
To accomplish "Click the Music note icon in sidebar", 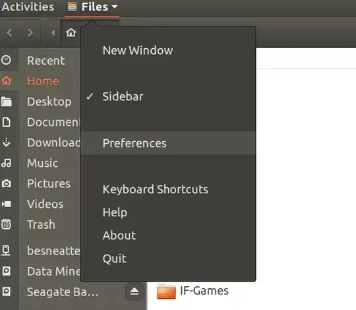I will [x=7, y=163].
